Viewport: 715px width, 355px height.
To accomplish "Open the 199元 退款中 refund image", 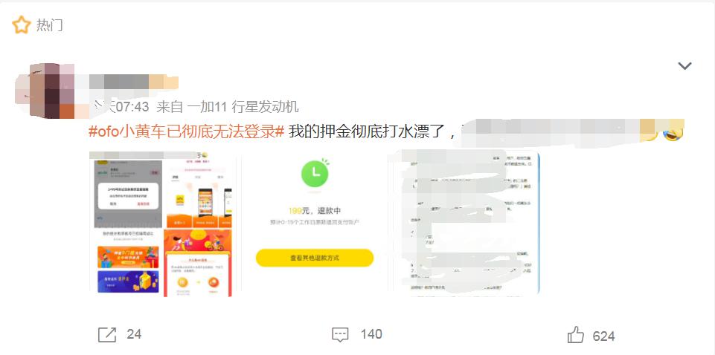I will pyautogui.click(x=315, y=224).
